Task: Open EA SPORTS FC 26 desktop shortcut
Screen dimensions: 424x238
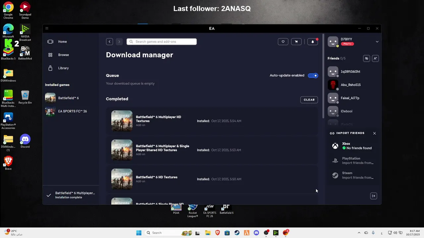Action: click(x=210, y=211)
